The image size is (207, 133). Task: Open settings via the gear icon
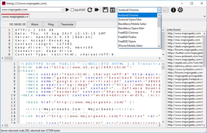point(180,10)
